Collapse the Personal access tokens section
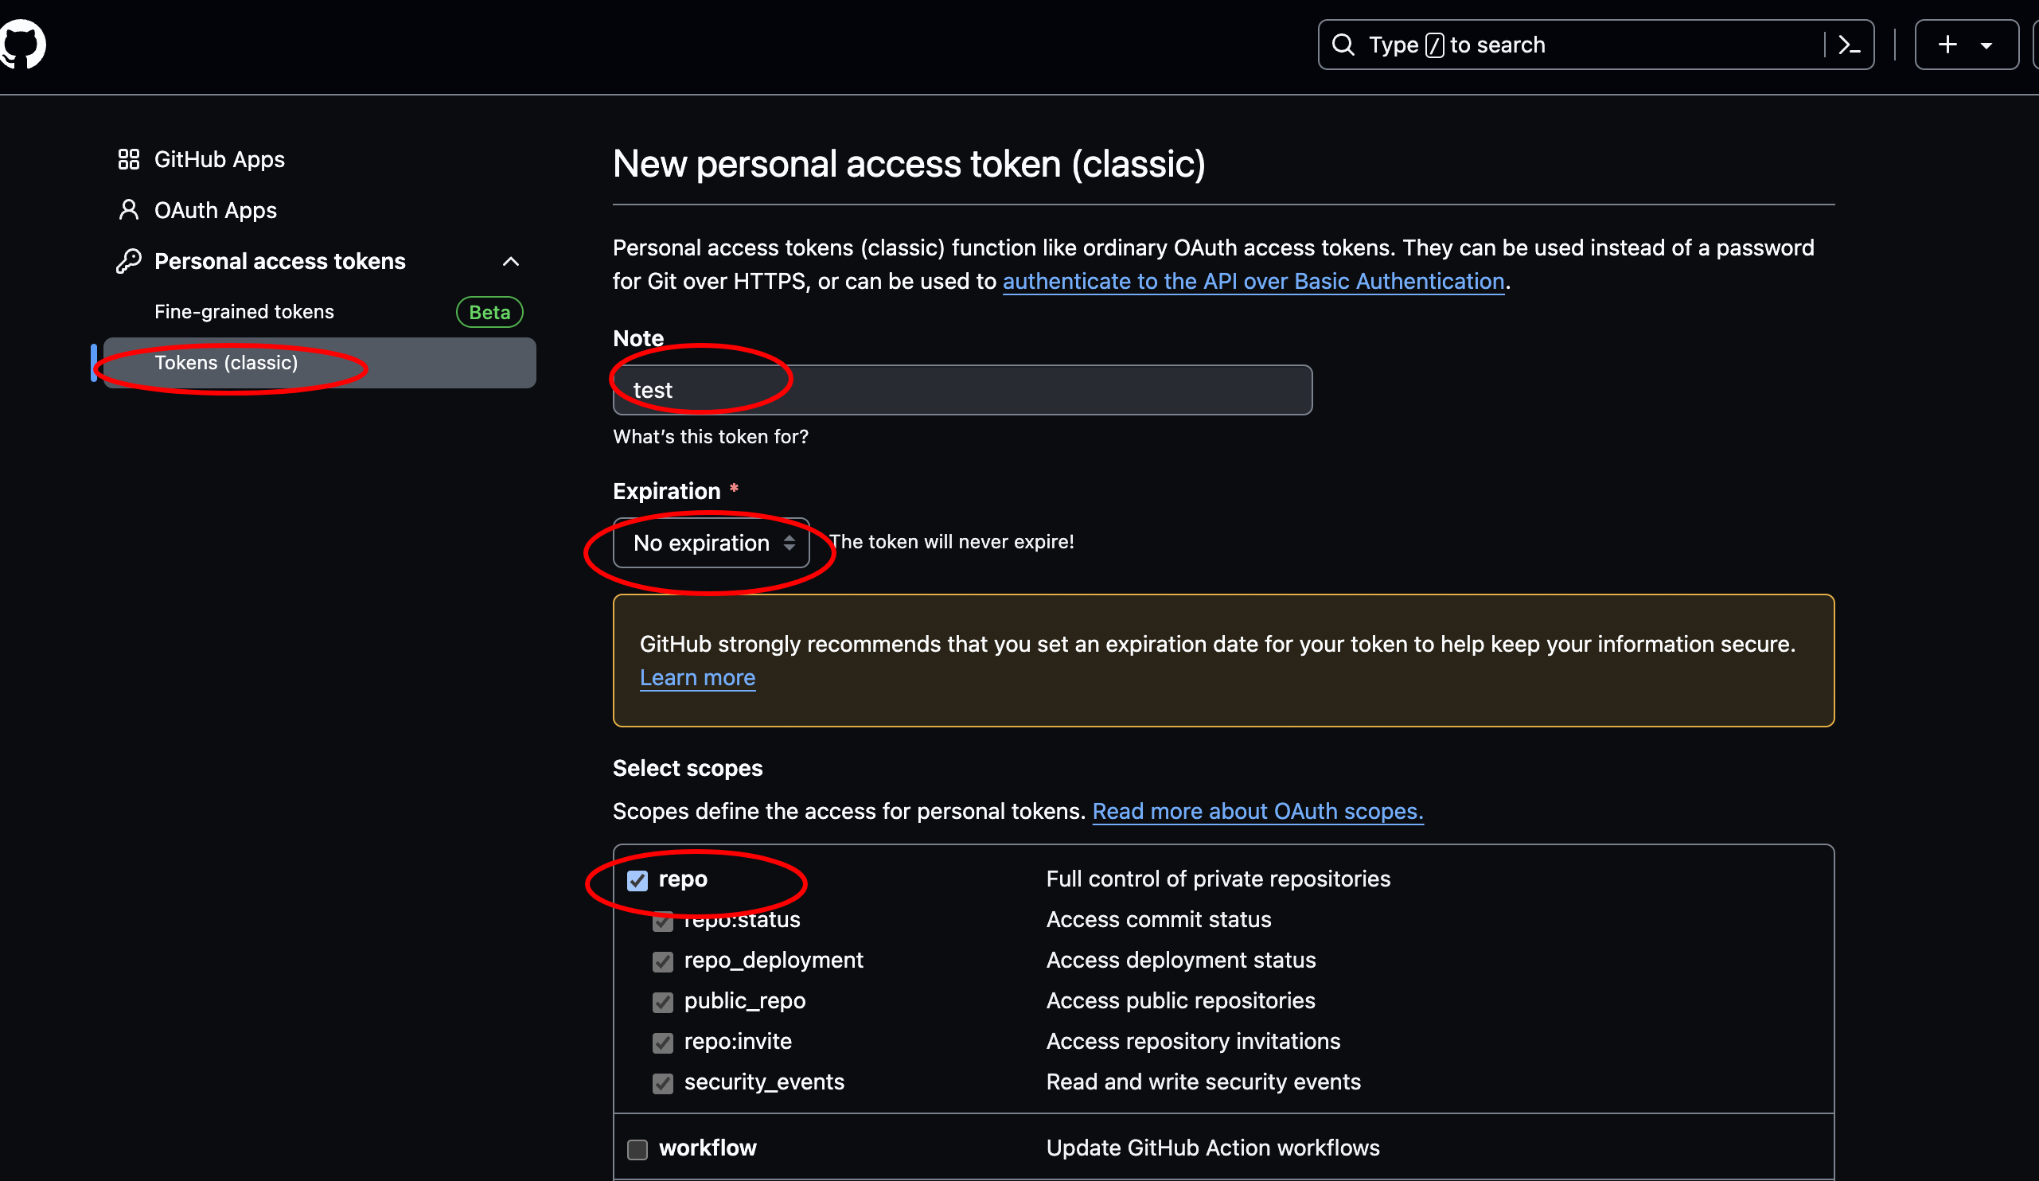The width and height of the screenshot is (2039, 1181). pos(511,261)
